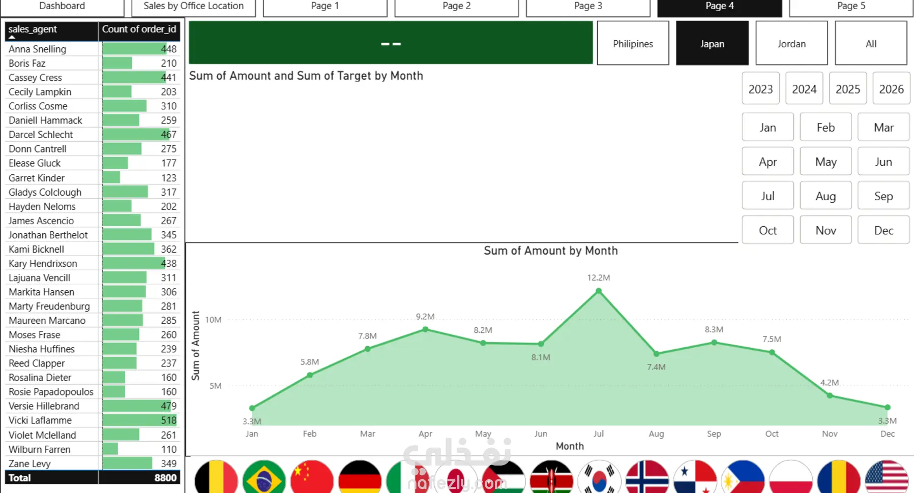The image size is (914, 493).
Task: Click the Germany flag icon
Action: point(360,477)
